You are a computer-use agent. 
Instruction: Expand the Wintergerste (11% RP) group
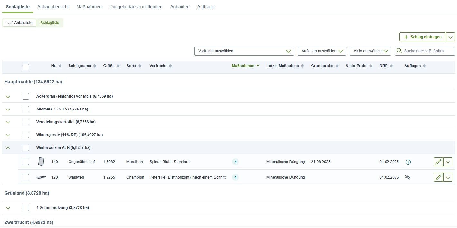(8, 135)
